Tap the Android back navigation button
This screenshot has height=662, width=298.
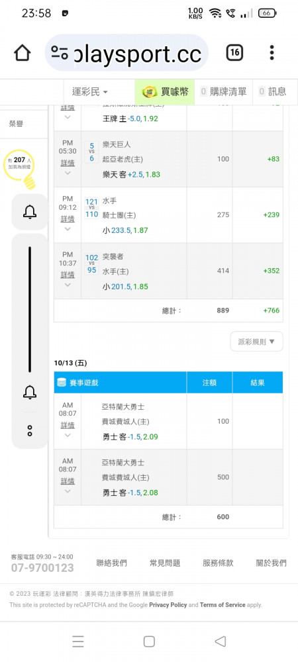pyautogui.click(x=220, y=641)
